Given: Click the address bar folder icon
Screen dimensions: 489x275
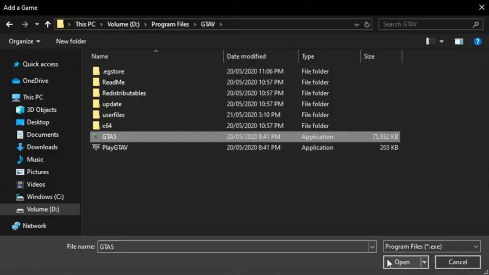Looking at the screenshot, I should tap(60, 24).
